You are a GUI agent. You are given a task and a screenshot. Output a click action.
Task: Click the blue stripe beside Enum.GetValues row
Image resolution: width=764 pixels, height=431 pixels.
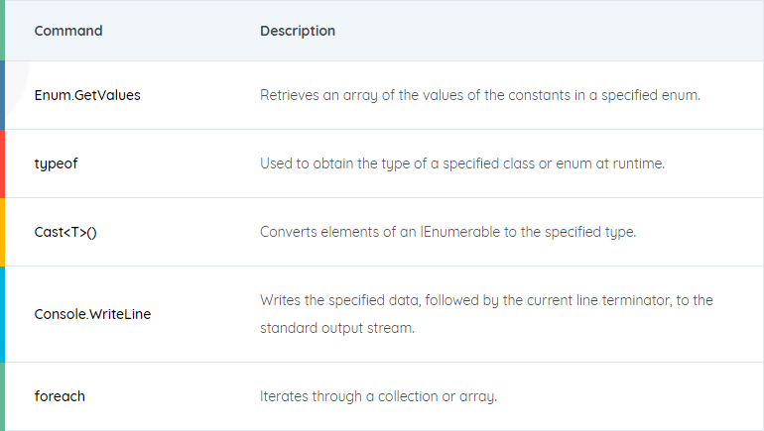point(2,95)
